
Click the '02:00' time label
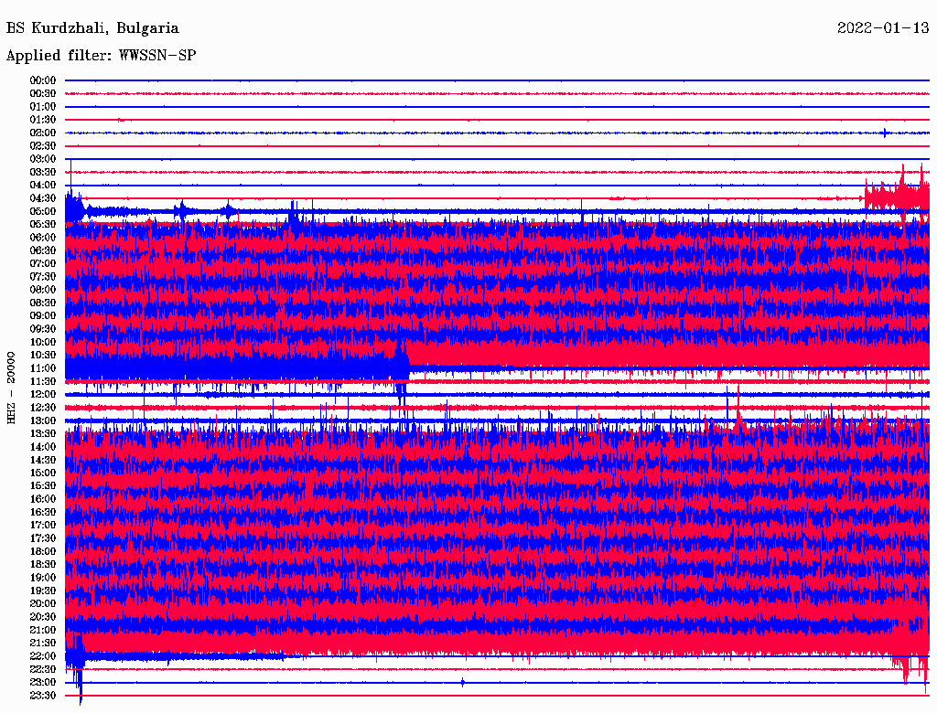tap(42, 133)
